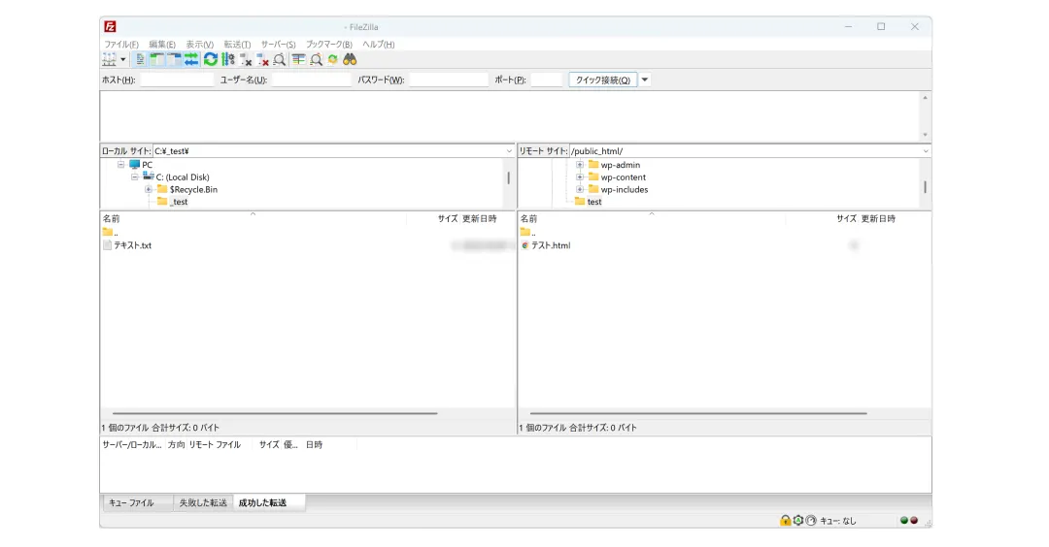Screen dimensions: 1049x547
Task: Click the green activity indicator light
Action: coord(904,520)
